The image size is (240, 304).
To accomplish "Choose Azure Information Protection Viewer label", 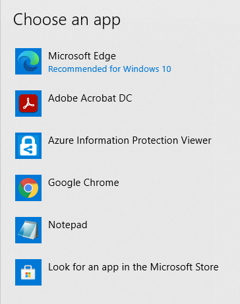I will (130, 140).
